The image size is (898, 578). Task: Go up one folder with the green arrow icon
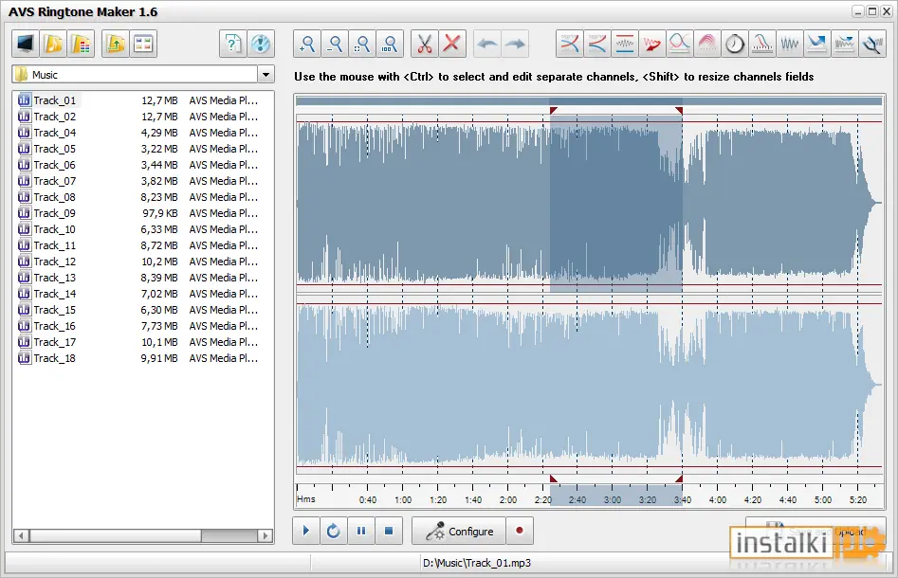(x=115, y=45)
